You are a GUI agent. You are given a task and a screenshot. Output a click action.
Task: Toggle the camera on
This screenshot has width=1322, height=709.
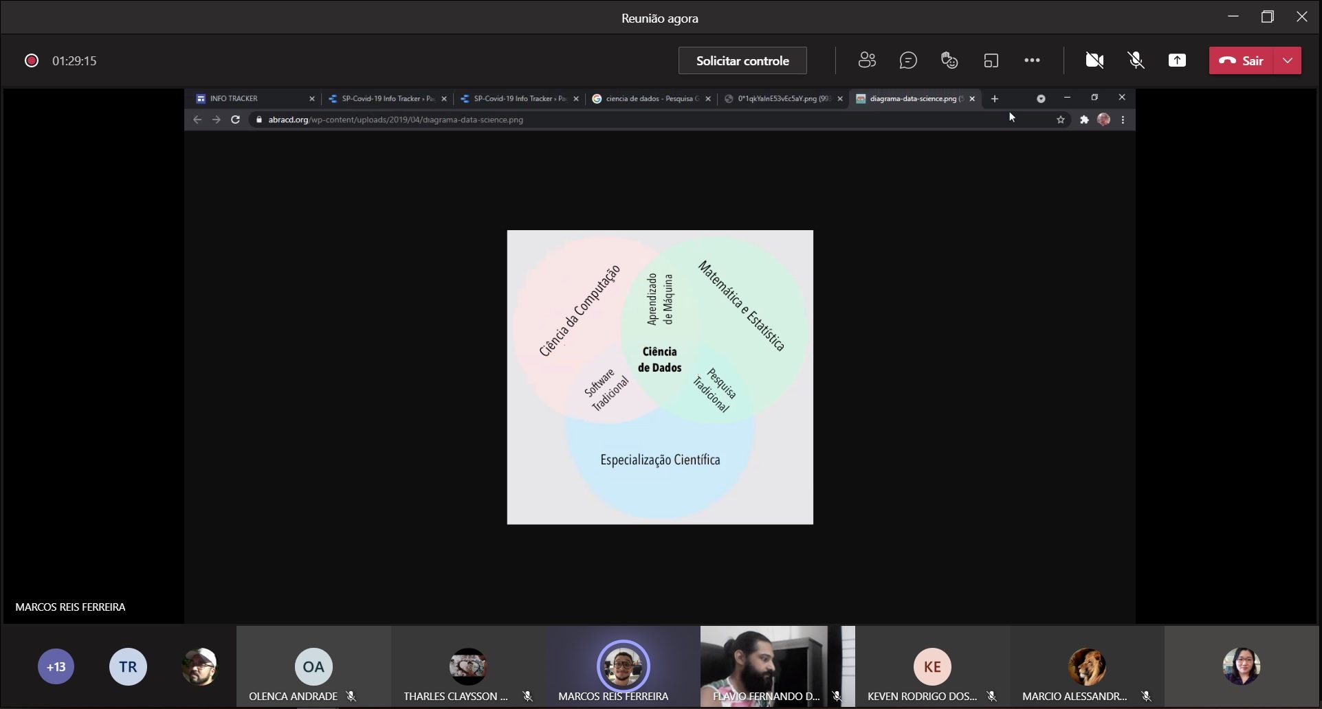(1094, 60)
